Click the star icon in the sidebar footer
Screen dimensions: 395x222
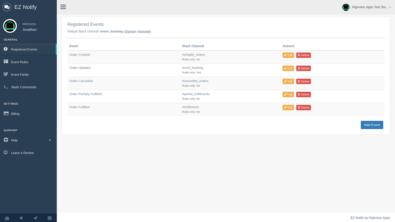tap(21, 218)
